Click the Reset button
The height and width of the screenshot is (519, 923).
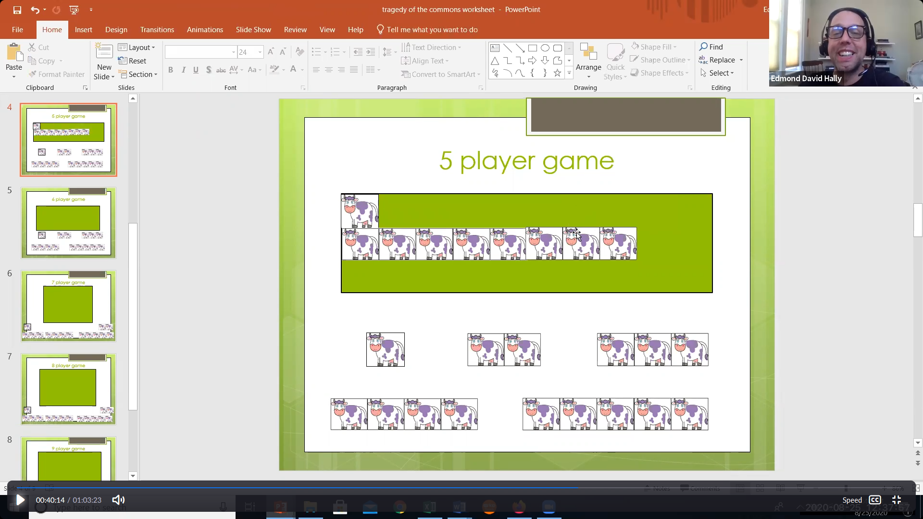tap(132, 61)
